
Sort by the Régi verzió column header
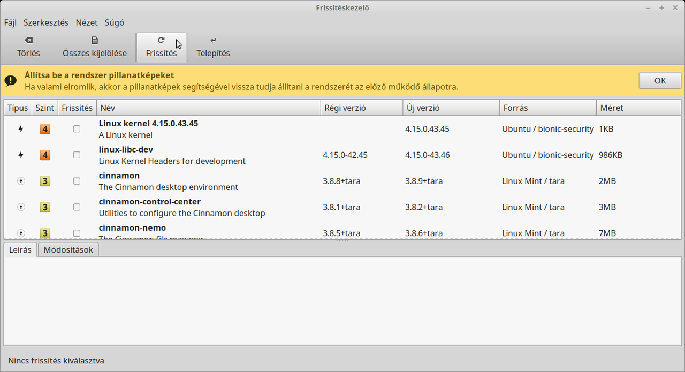pos(361,108)
